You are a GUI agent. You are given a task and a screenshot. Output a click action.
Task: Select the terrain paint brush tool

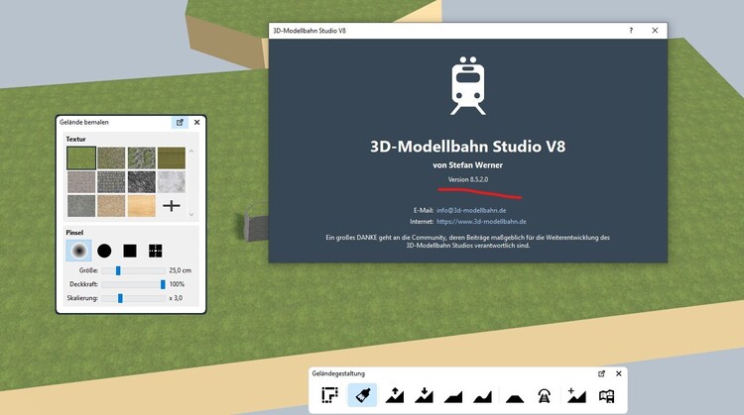pyautogui.click(x=362, y=395)
